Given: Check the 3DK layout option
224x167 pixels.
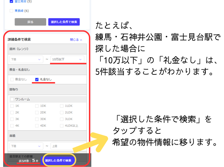Looking at the screenshot, I should point(37,119).
